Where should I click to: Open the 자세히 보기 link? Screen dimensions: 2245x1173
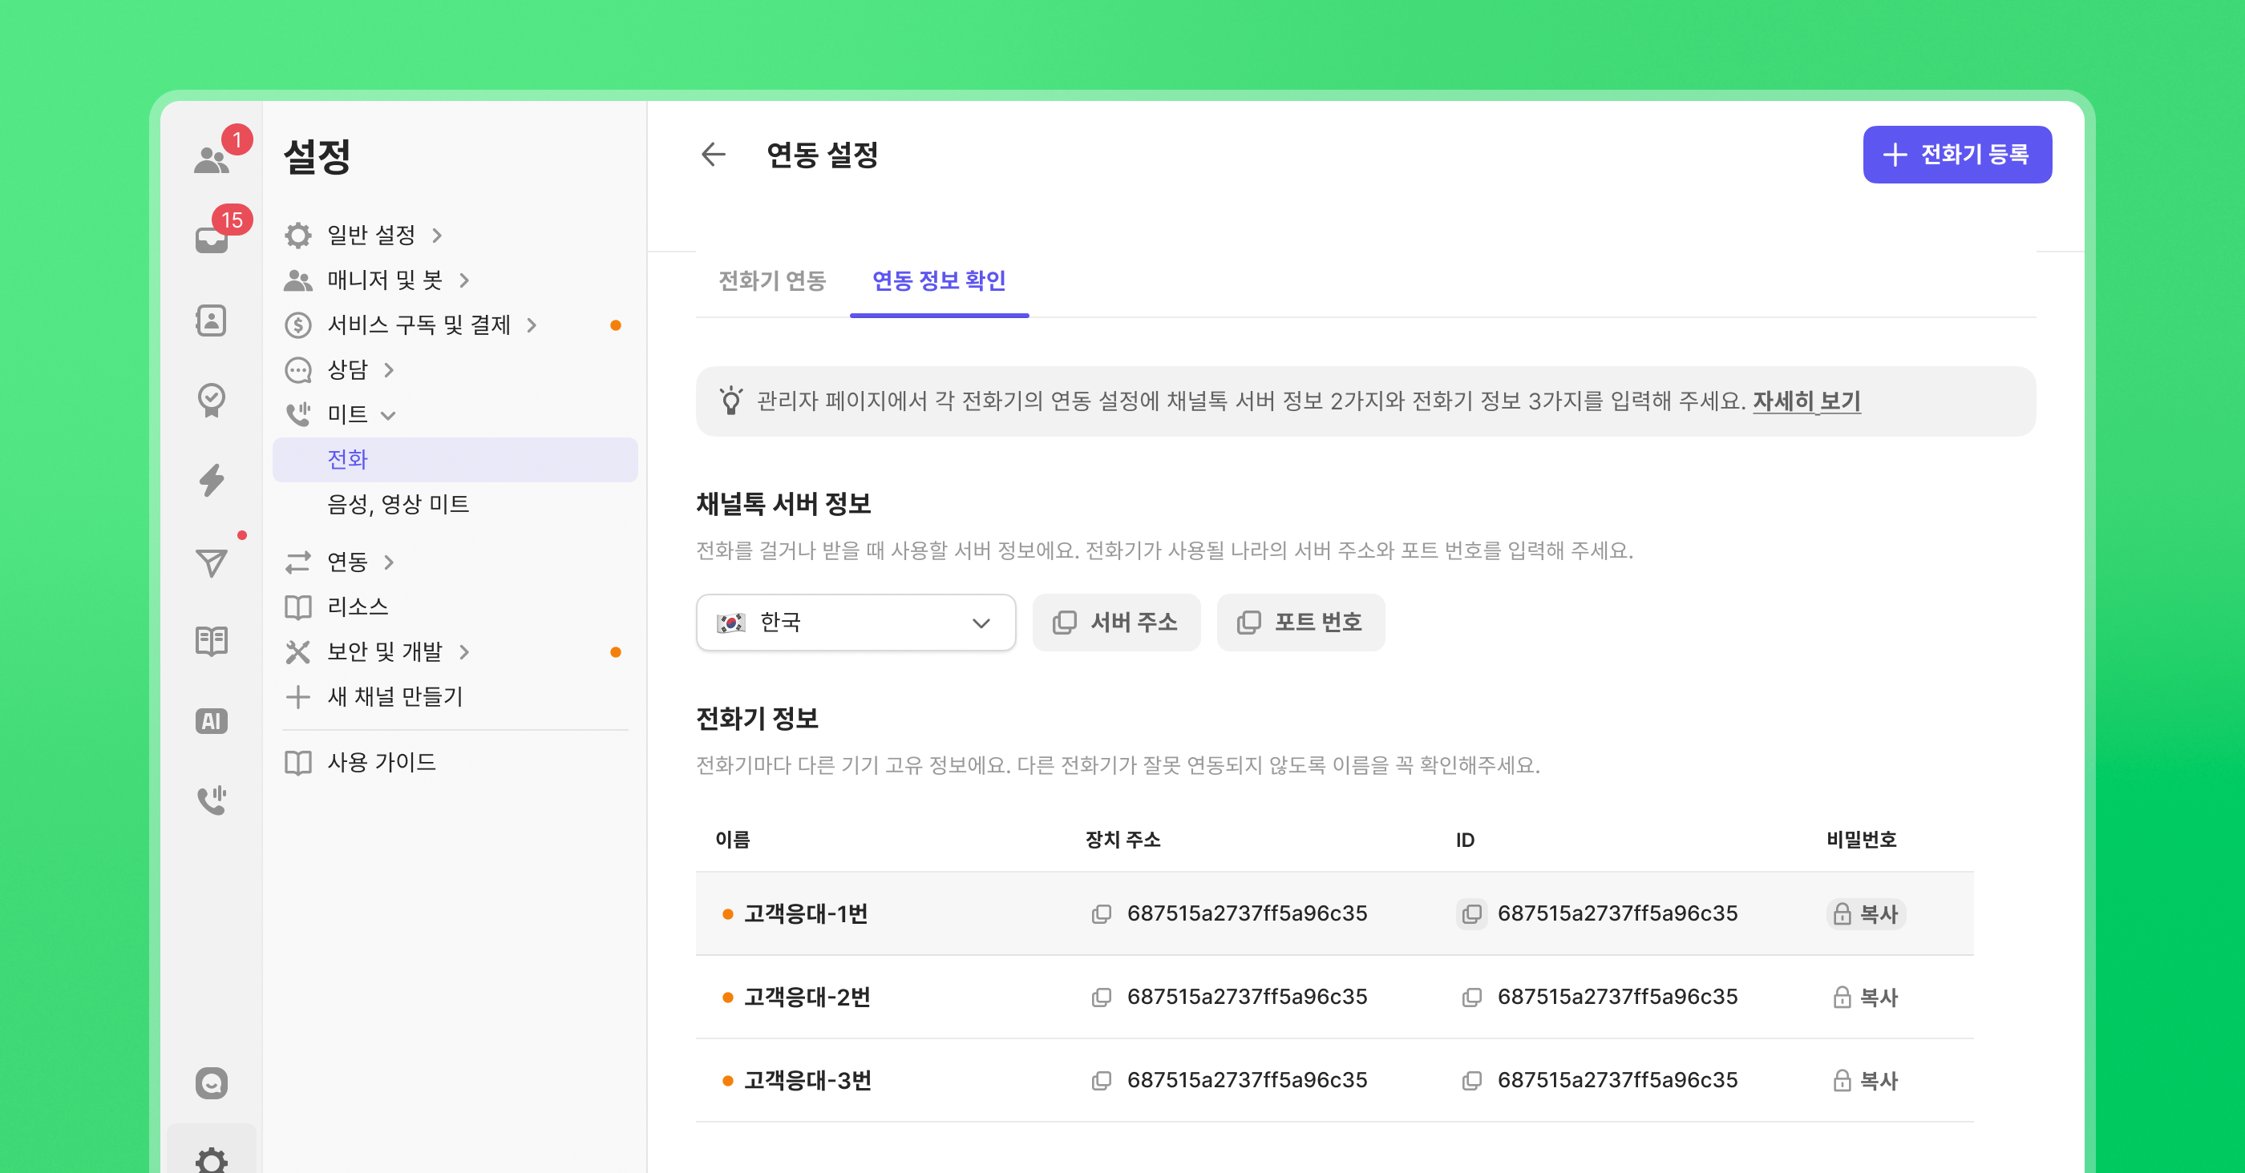tap(1806, 401)
